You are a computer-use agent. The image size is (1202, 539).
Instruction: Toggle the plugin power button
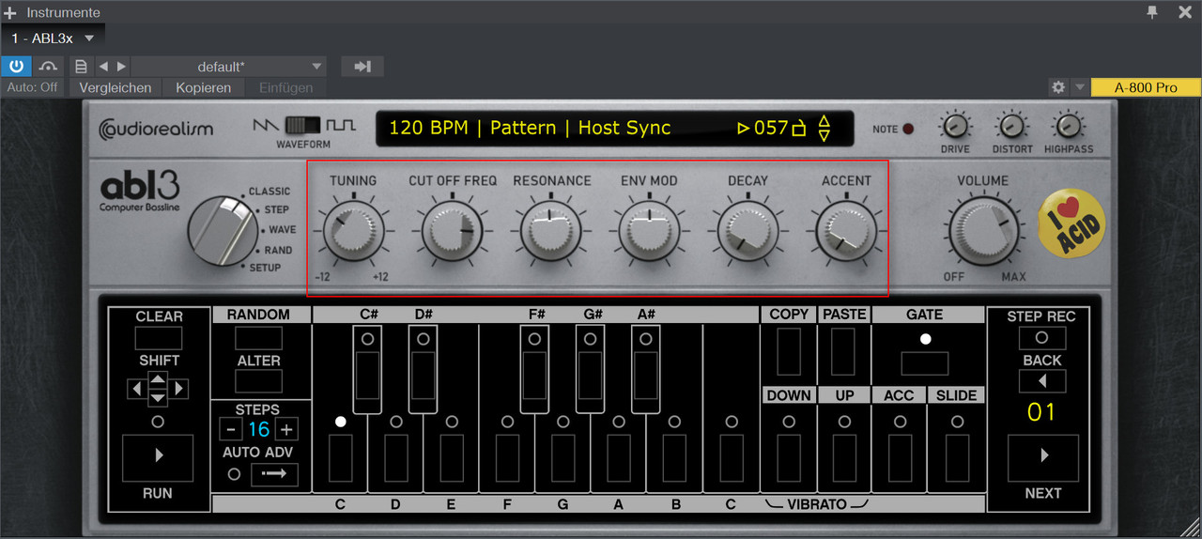point(16,67)
